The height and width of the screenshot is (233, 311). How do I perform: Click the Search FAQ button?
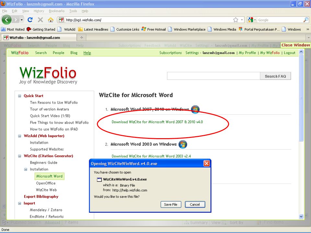click(x=275, y=76)
